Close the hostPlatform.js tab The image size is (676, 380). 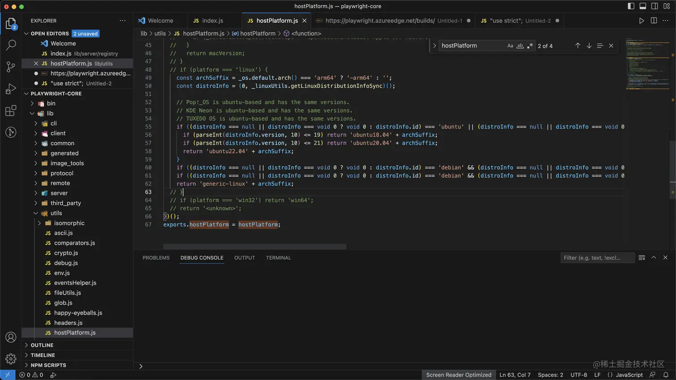(x=304, y=21)
